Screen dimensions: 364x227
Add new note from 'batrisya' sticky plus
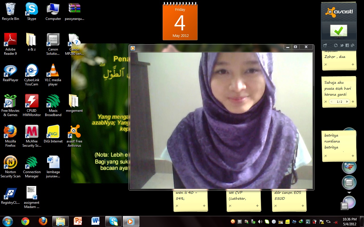353,156
